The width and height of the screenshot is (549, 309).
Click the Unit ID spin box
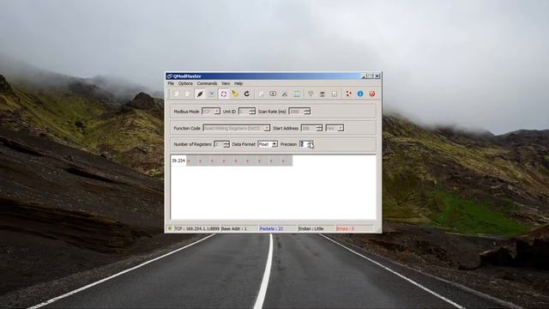pos(247,112)
